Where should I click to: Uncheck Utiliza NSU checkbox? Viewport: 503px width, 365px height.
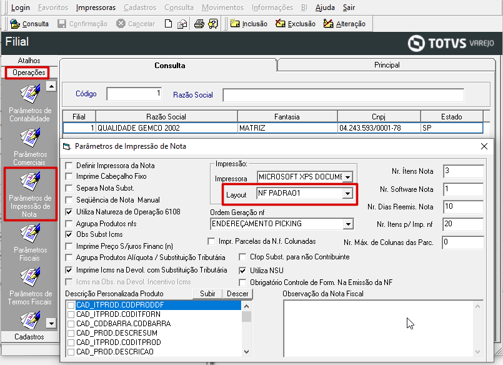pyautogui.click(x=242, y=271)
